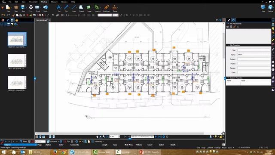
Task: Select the Hyperlink tool
Action: pyautogui.click(x=97, y=8)
